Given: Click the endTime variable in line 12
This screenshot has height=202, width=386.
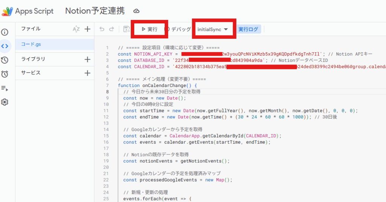Looking at the screenshot, I should [x=149, y=117].
